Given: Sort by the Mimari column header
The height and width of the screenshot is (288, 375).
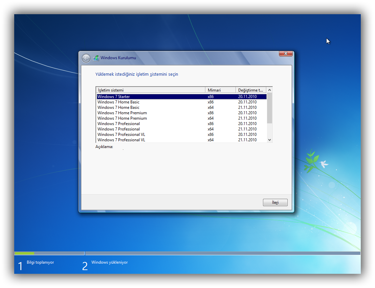Looking at the screenshot, I should tap(220, 90).
